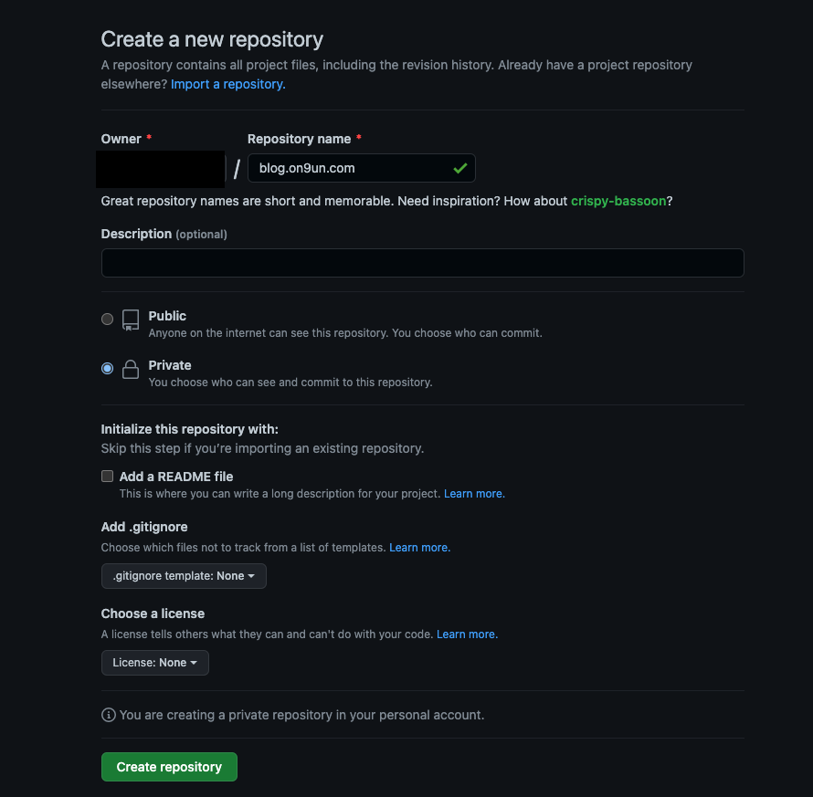Open the Import a repository link
The height and width of the screenshot is (797, 813).
(228, 84)
